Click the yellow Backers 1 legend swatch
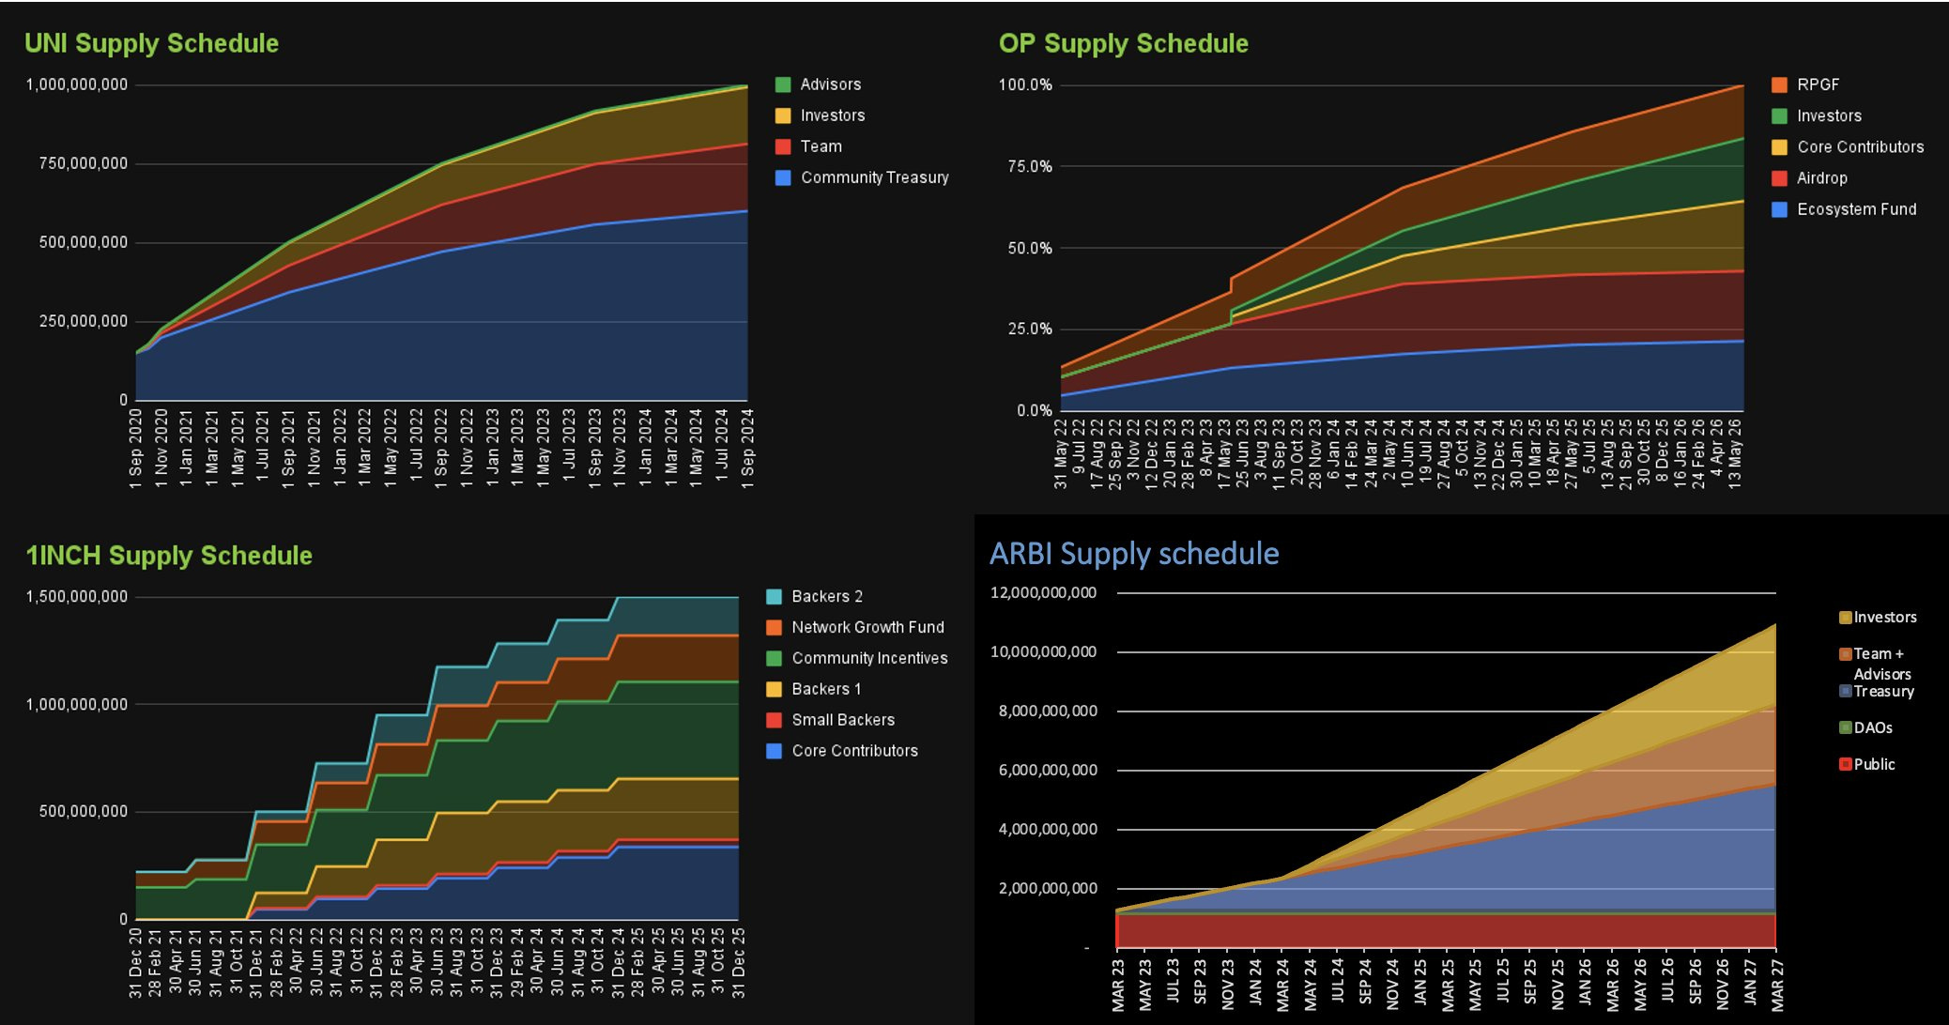 pos(774,689)
